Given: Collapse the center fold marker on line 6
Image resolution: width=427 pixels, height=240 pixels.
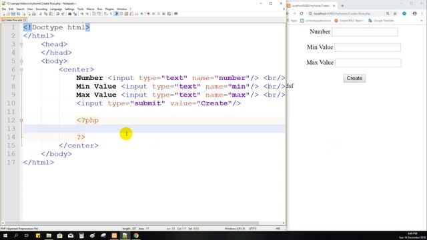Looking at the screenshot, I should [21, 69].
